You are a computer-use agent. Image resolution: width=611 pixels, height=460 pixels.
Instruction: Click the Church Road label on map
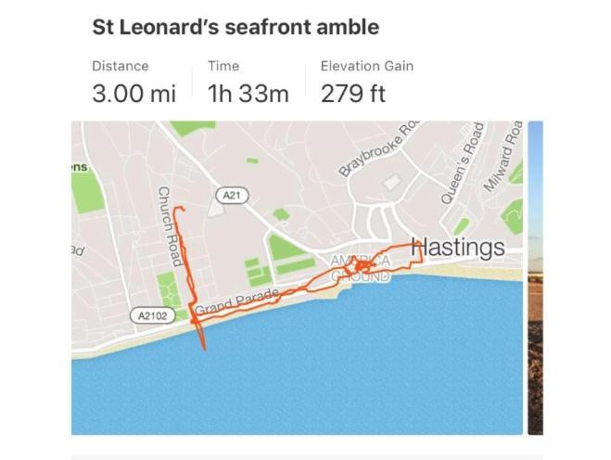coord(170,226)
